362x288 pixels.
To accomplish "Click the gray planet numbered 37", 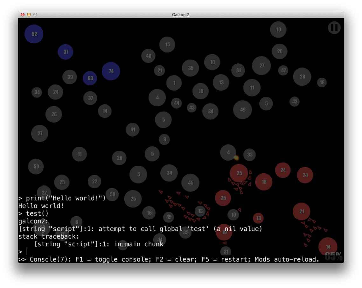I will (90, 98).
